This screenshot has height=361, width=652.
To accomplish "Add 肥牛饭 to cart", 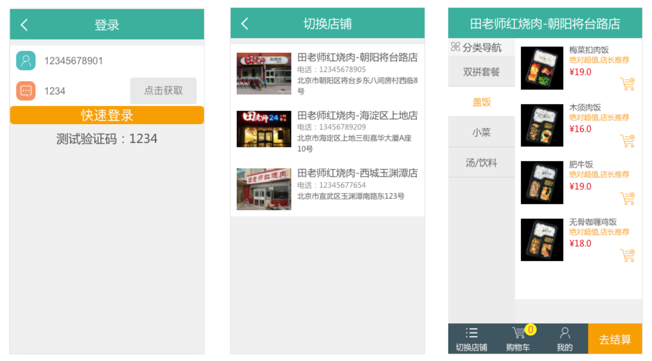I will (628, 198).
